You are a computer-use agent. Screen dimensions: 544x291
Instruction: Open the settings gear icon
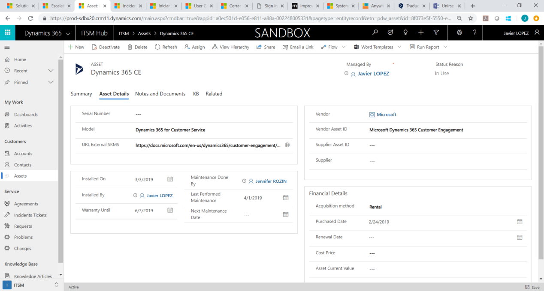pos(459,33)
